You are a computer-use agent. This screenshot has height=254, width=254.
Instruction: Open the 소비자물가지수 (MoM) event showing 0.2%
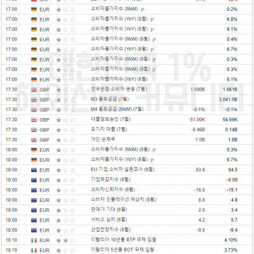(114, 9)
